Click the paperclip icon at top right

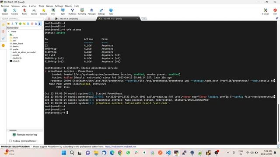tap(277, 18)
